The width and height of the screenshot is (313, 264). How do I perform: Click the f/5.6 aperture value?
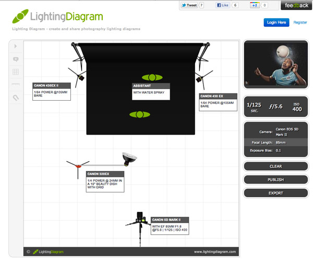pyautogui.click(x=275, y=106)
